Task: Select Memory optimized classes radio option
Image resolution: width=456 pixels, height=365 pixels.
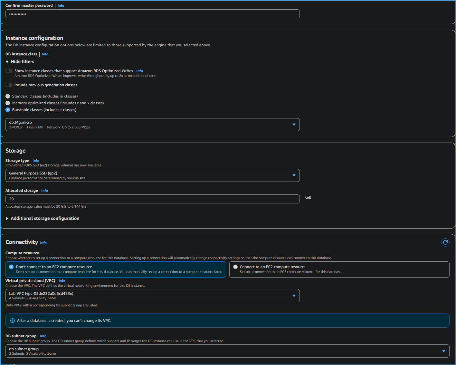Action: (7, 103)
